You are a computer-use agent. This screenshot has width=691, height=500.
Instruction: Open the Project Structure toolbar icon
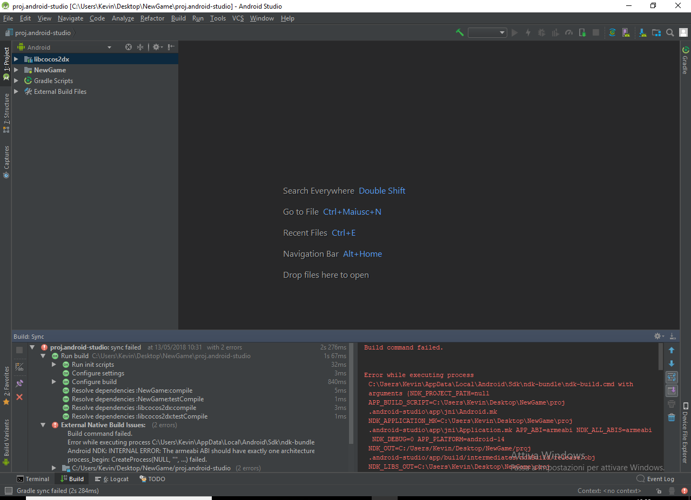[656, 32]
